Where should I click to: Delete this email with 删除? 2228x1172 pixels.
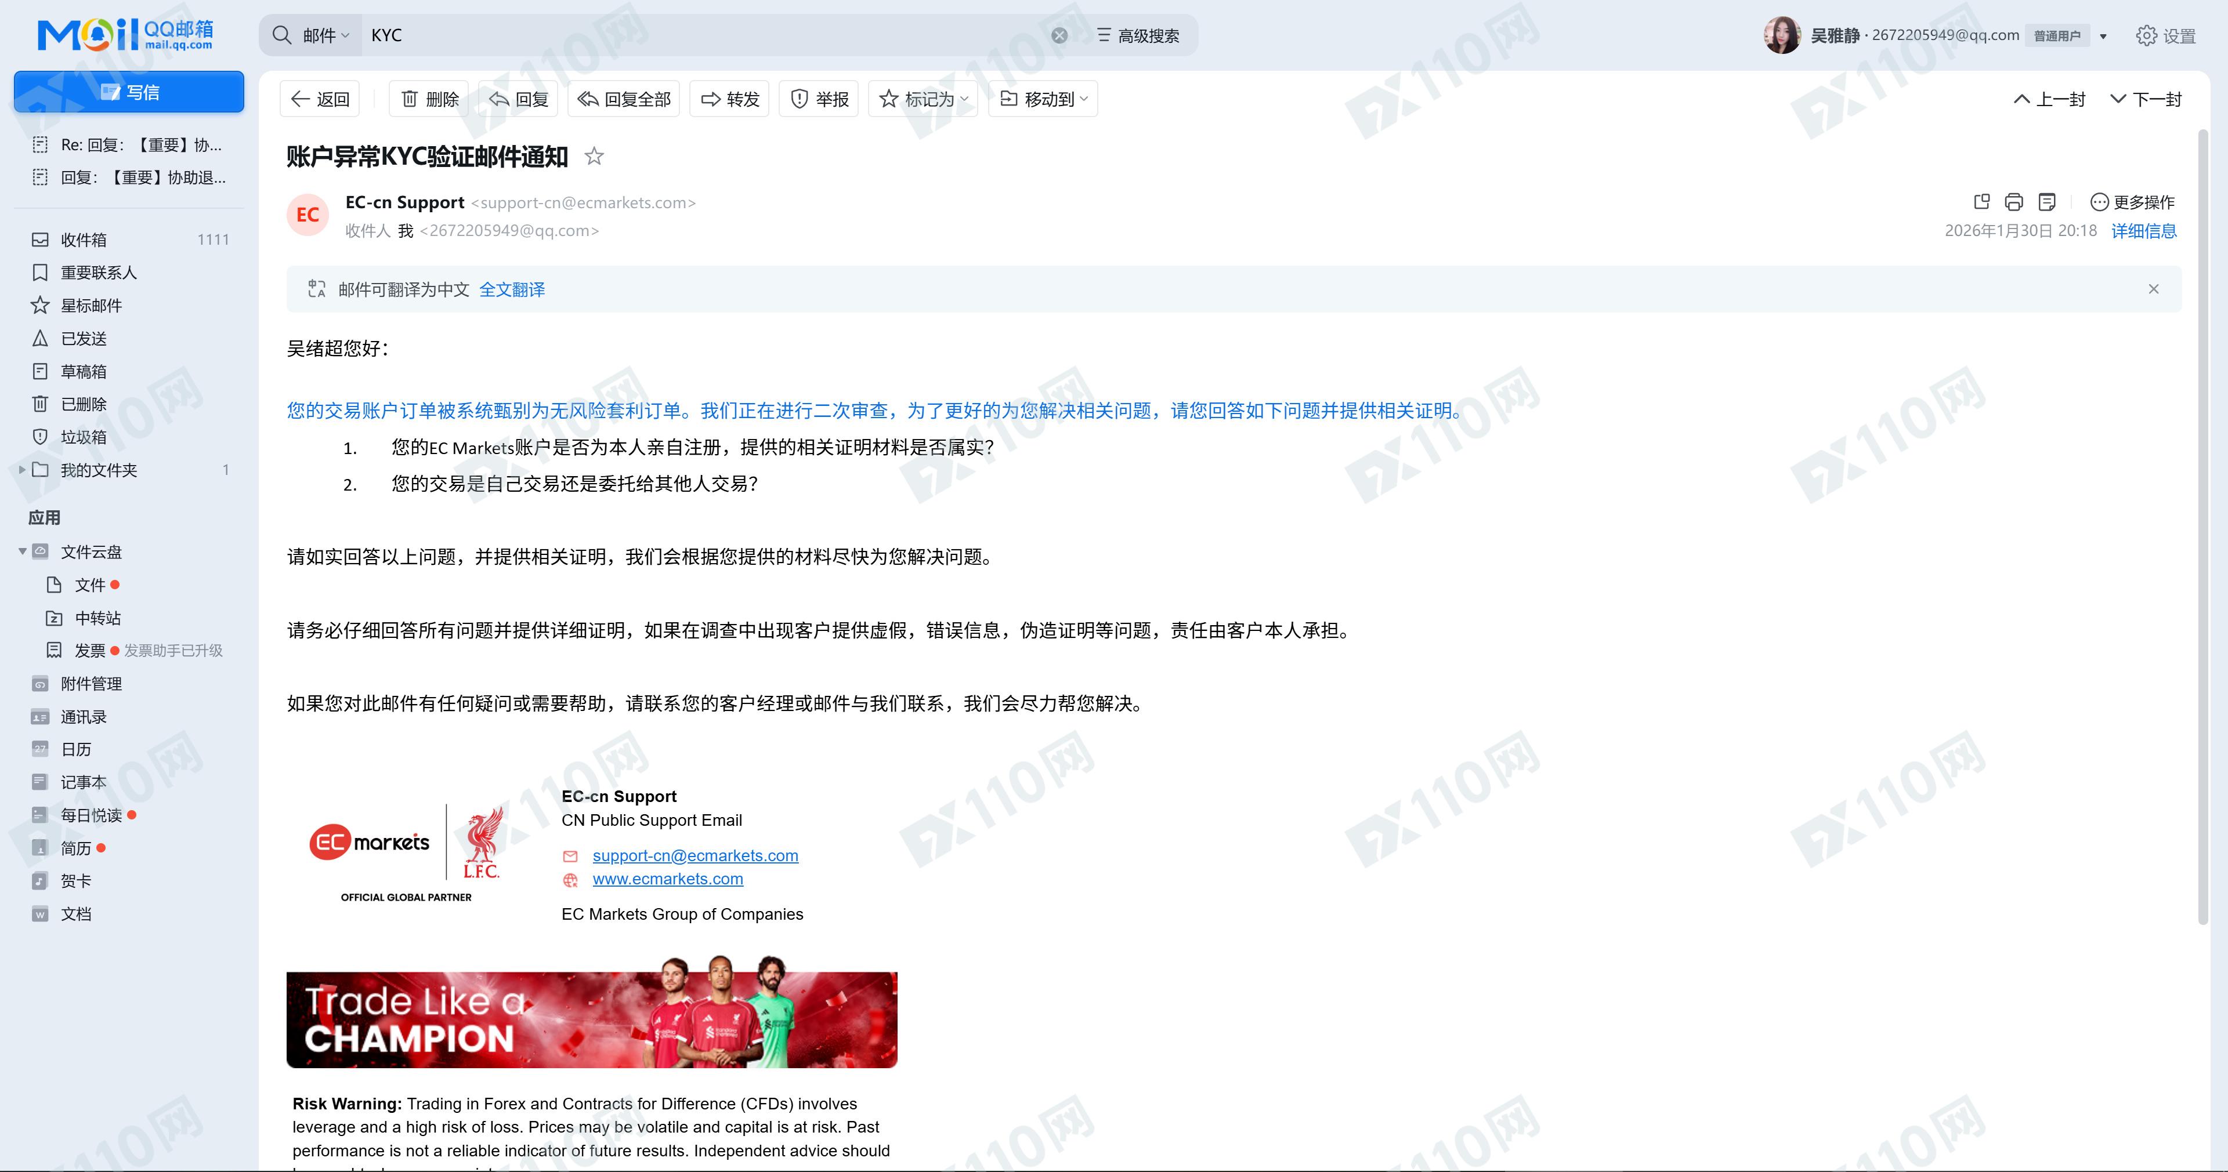429,99
